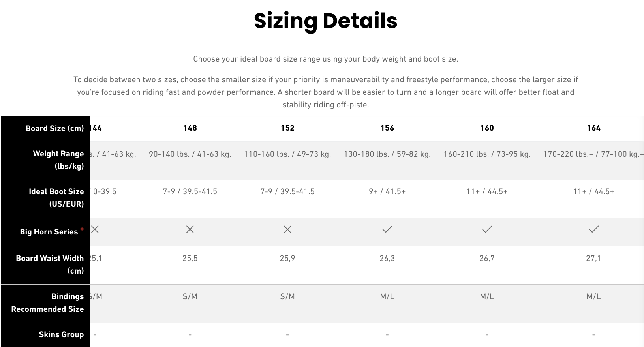This screenshot has height=347, width=644.
Task: Click the M/L bindings size under 164
Action: 593,296
